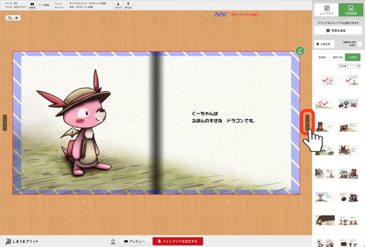Click the red フォトブックを注文する button

point(178,241)
